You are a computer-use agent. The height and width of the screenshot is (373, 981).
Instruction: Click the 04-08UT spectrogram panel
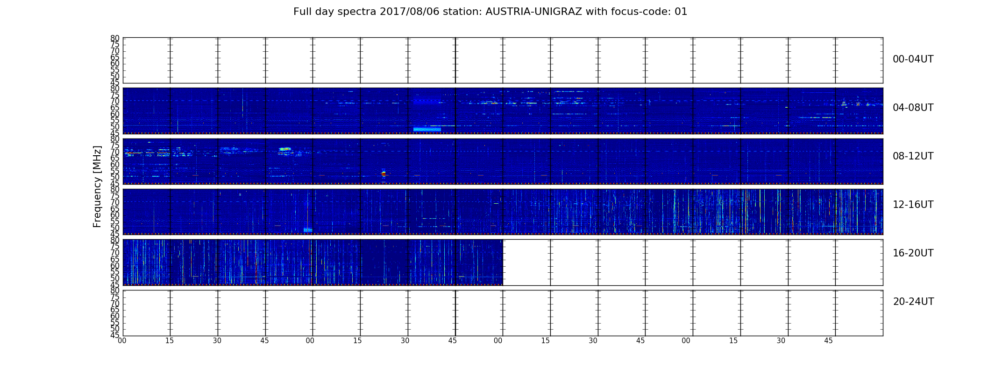coord(503,111)
